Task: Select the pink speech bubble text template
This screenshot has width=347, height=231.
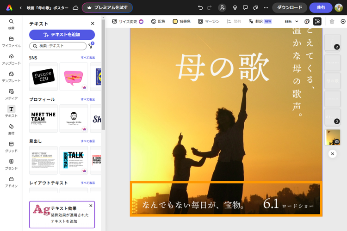Action: [x=74, y=77]
